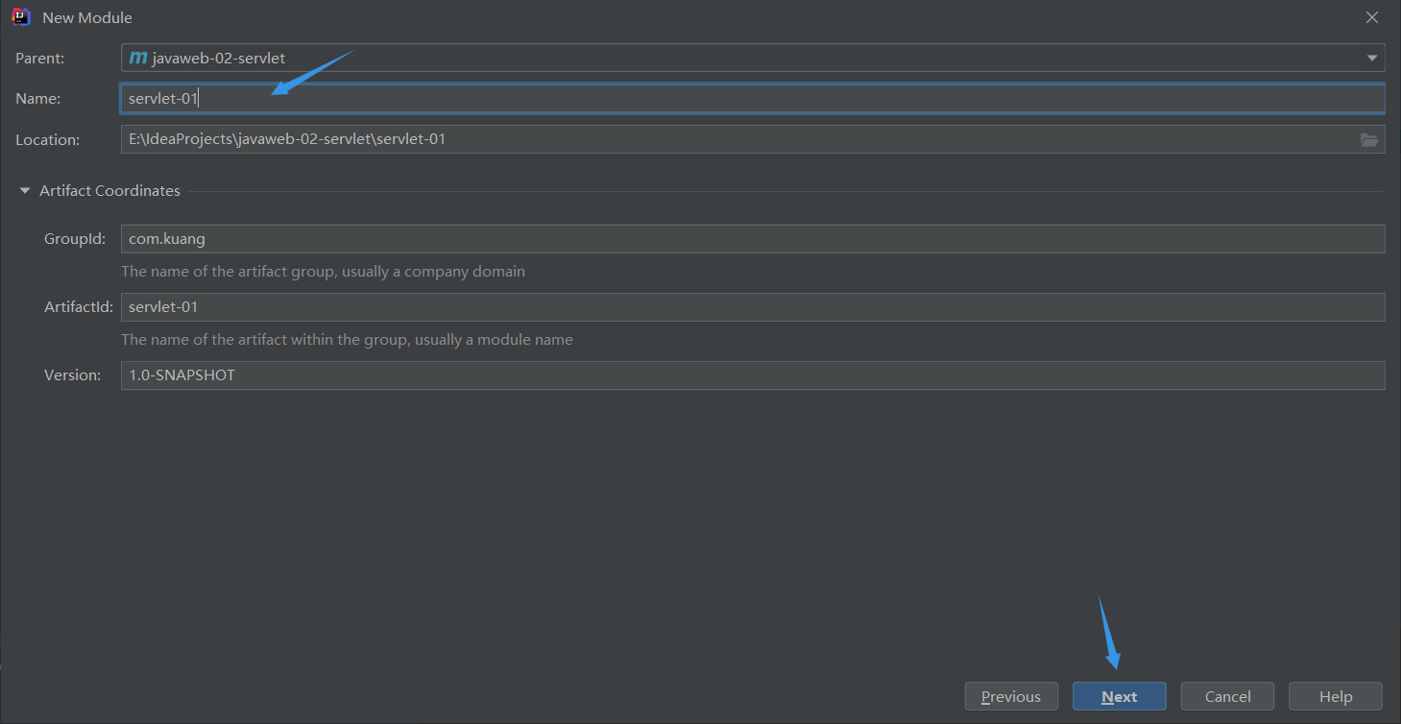Screen dimensions: 1401x724
Task: Click the 'Artifact Coordinates' heading text
Action: point(109,191)
